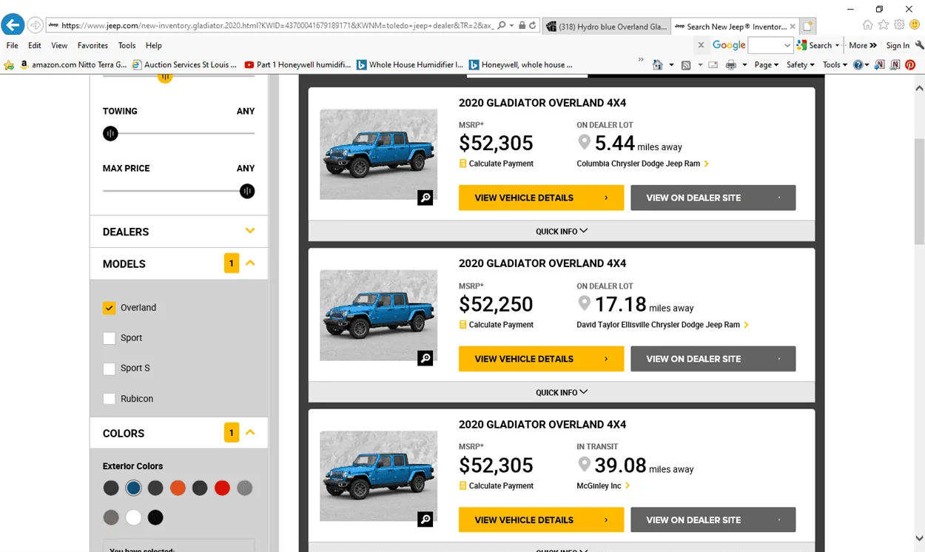Click the browser address bar URL
The height and width of the screenshot is (552, 925).
click(277, 26)
